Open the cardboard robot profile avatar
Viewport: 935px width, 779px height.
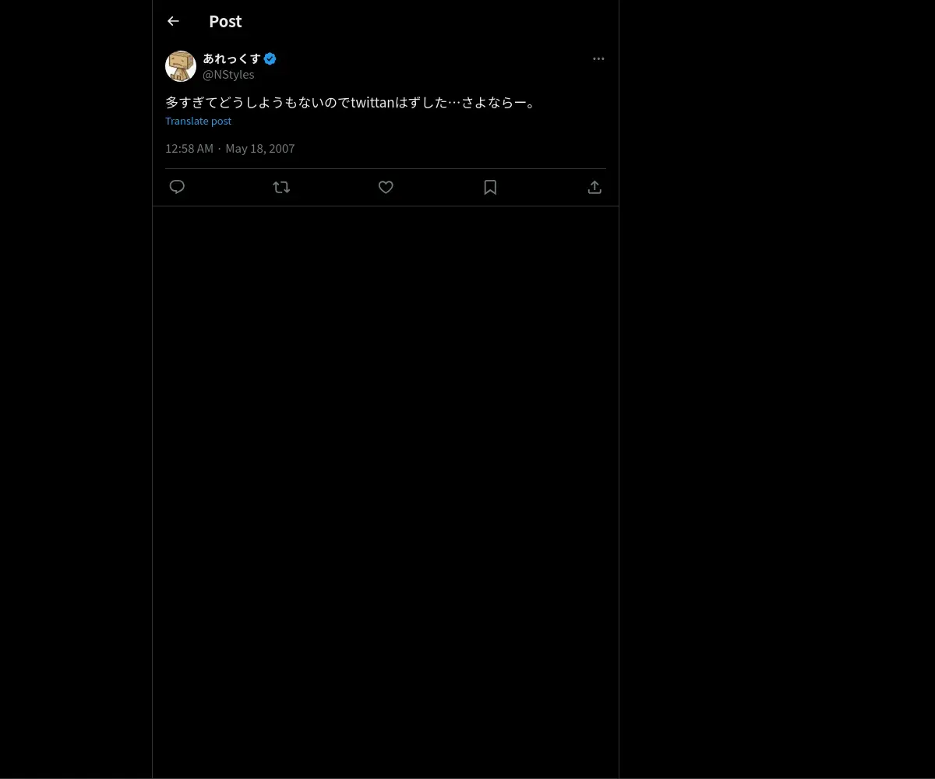[181, 66]
